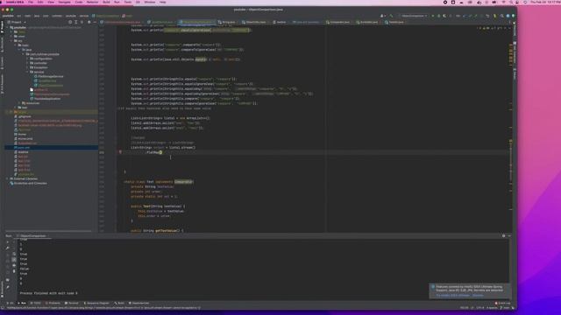This screenshot has width=561, height=315.
Task: Click the wrench icon in the Run panel sidebar
Action: [x=8, y=248]
